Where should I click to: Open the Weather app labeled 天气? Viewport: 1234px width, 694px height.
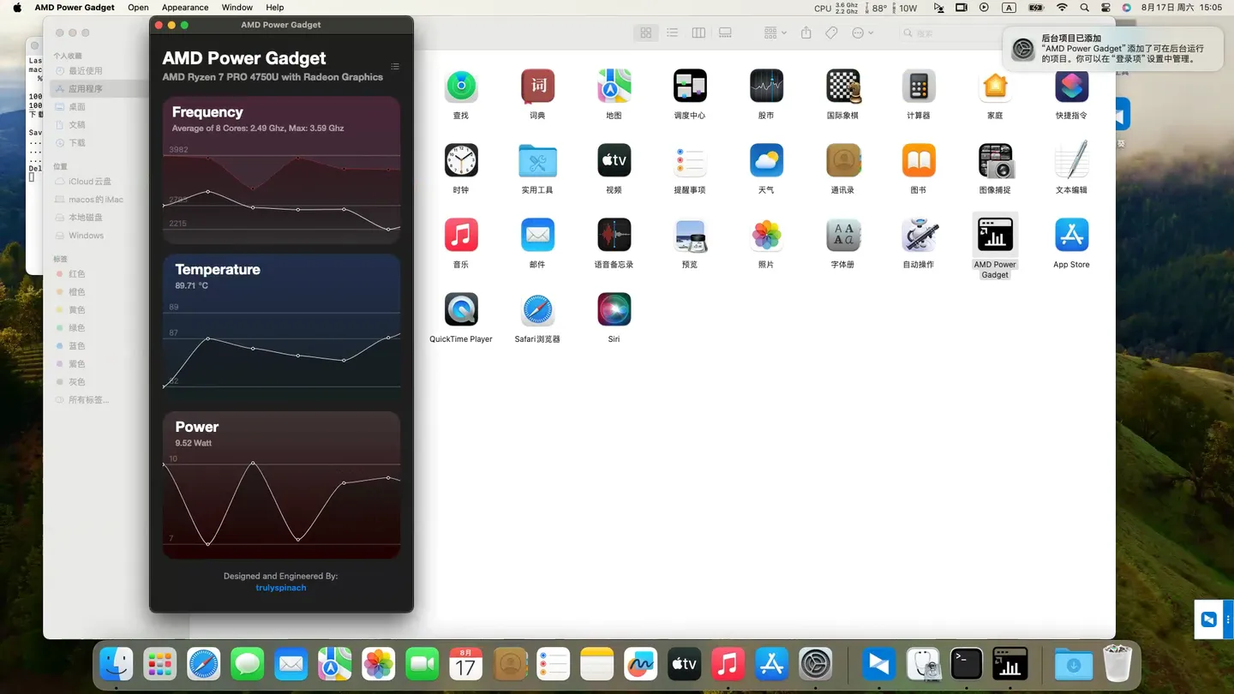coord(766,160)
